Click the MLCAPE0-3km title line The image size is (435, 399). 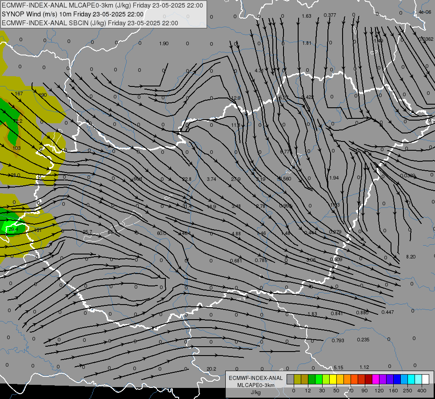click(x=102, y=5)
